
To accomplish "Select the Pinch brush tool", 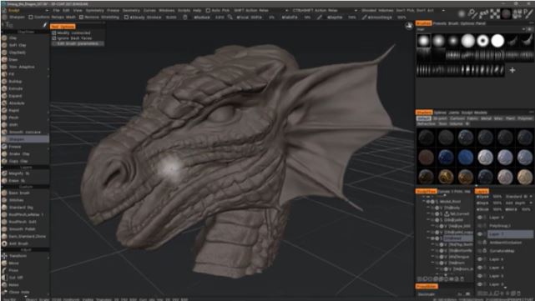I will 13,118.
